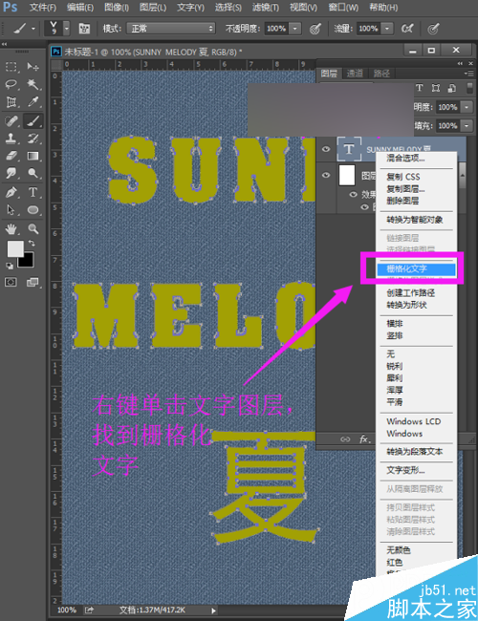
Task: Choose 栅格化文字 from context menu
Action: point(416,268)
